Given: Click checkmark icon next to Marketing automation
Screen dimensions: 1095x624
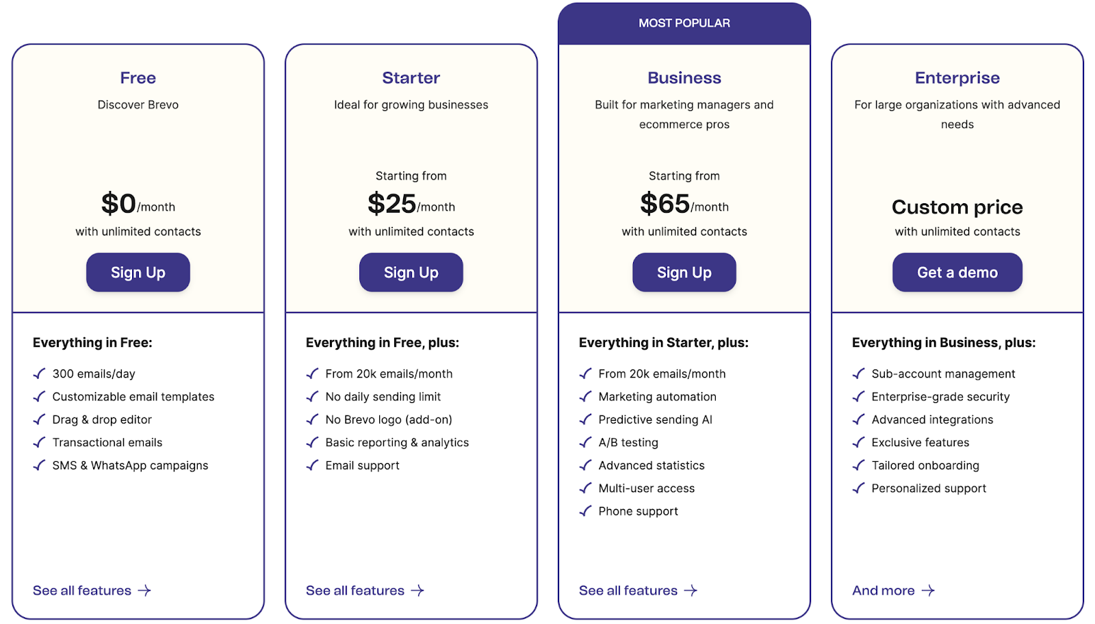Looking at the screenshot, I should pyautogui.click(x=586, y=397).
